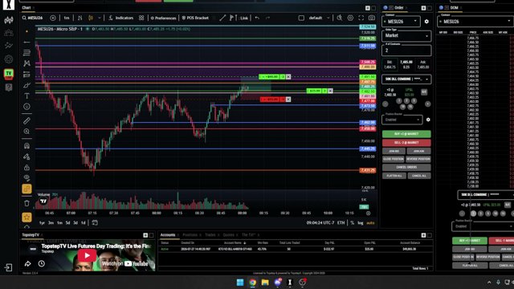Expand the Order Type Market dropdown

[x=406, y=35]
